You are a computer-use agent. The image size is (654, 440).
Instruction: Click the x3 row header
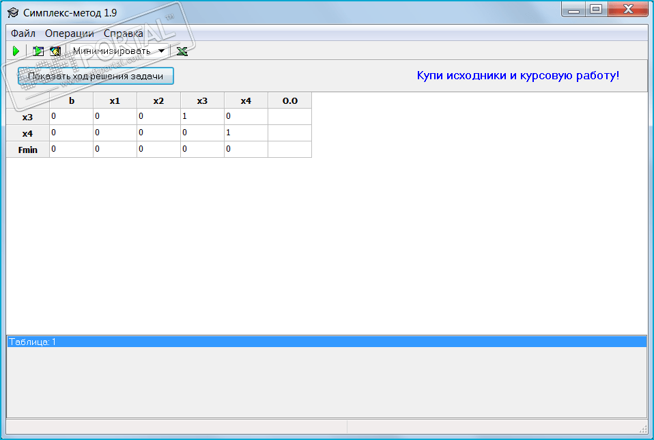[27, 117]
